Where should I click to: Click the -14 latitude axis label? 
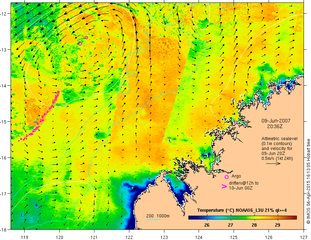(4, 86)
